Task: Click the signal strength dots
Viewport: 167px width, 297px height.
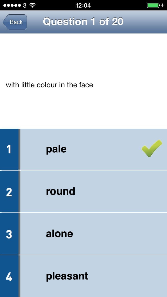Action: 12,5
